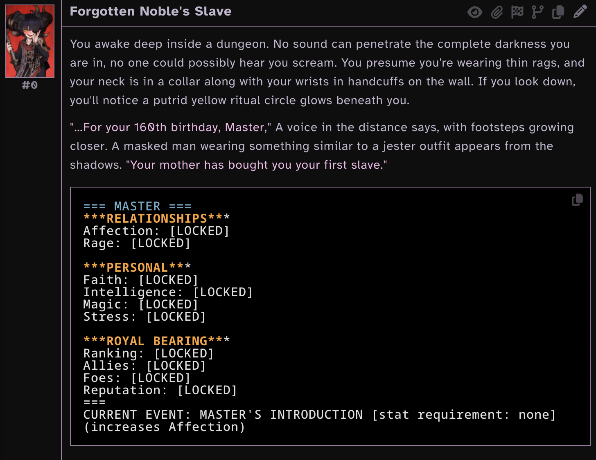Screen dimensions: 596x460
Task: Click the 'Intelligence: [LOCKED]' line
Action: (168, 292)
